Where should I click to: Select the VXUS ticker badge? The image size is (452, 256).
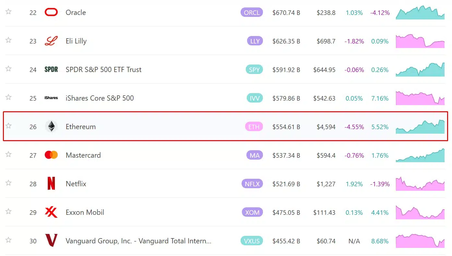[252, 241]
